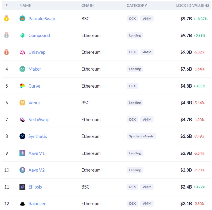Click the AMM tag in Uniswap row
The width and height of the screenshot is (212, 210).
click(147, 52)
